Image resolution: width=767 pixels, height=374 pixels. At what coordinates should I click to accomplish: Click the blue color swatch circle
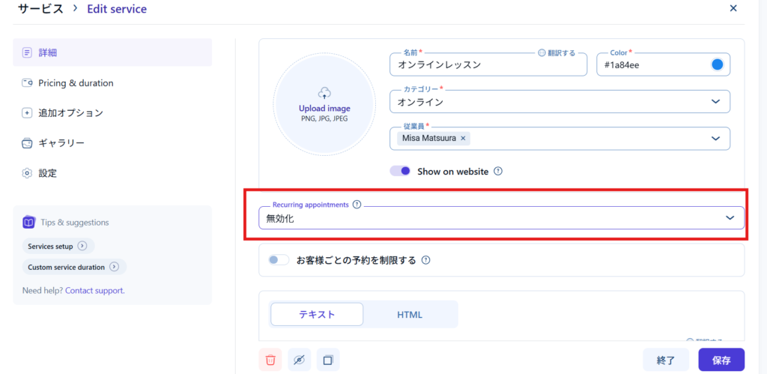(717, 64)
